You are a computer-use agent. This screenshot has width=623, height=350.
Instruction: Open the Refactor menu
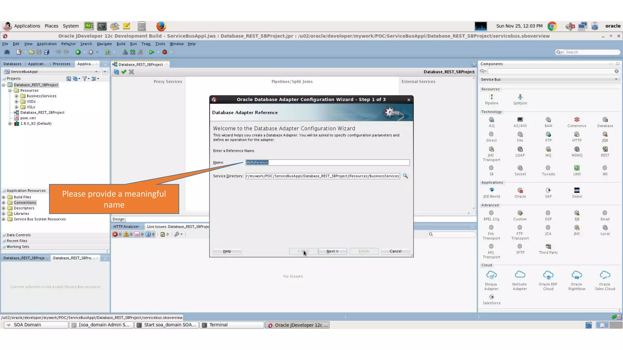pos(68,44)
